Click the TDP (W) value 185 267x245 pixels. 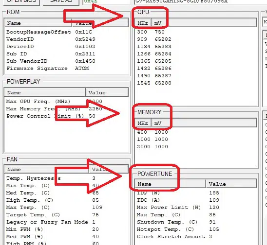coord(214,193)
